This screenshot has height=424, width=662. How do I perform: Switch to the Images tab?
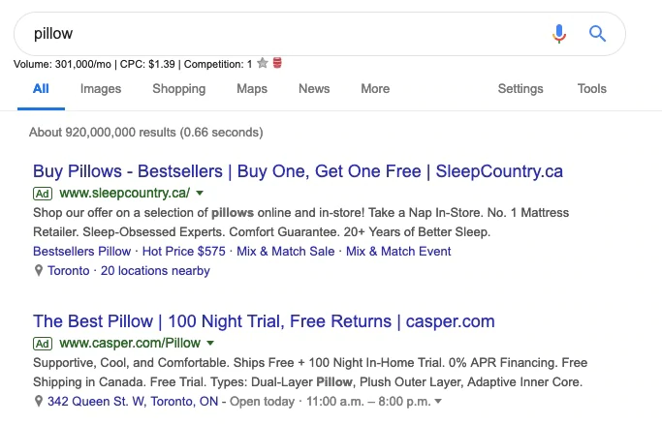tap(101, 89)
